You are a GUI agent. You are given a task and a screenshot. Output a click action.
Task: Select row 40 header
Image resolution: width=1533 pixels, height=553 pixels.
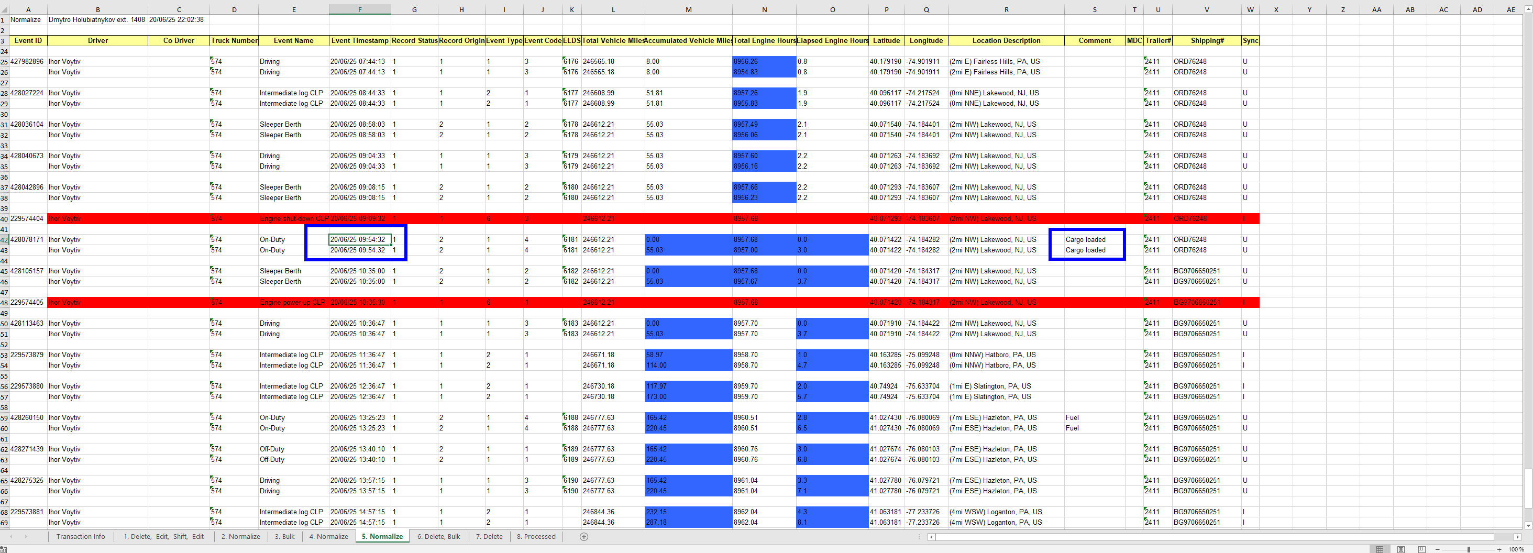(4, 219)
